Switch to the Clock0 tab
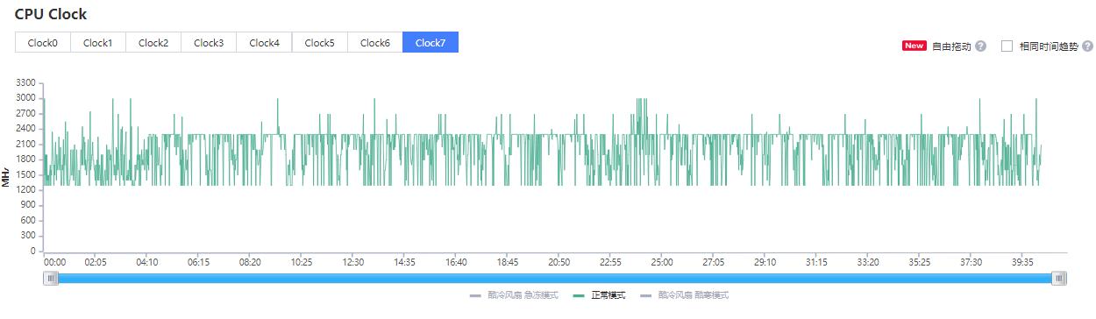This screenshot has height=319, width=1096. point(43,42)
